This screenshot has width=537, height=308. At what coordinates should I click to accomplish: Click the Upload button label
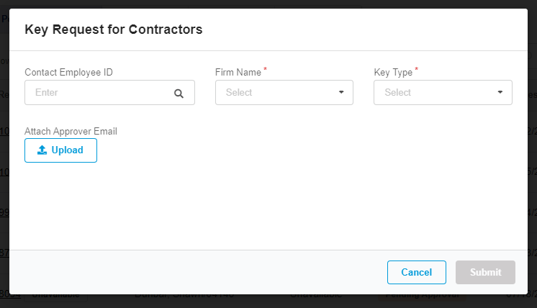pyautogui.click(x=67, y=150)
